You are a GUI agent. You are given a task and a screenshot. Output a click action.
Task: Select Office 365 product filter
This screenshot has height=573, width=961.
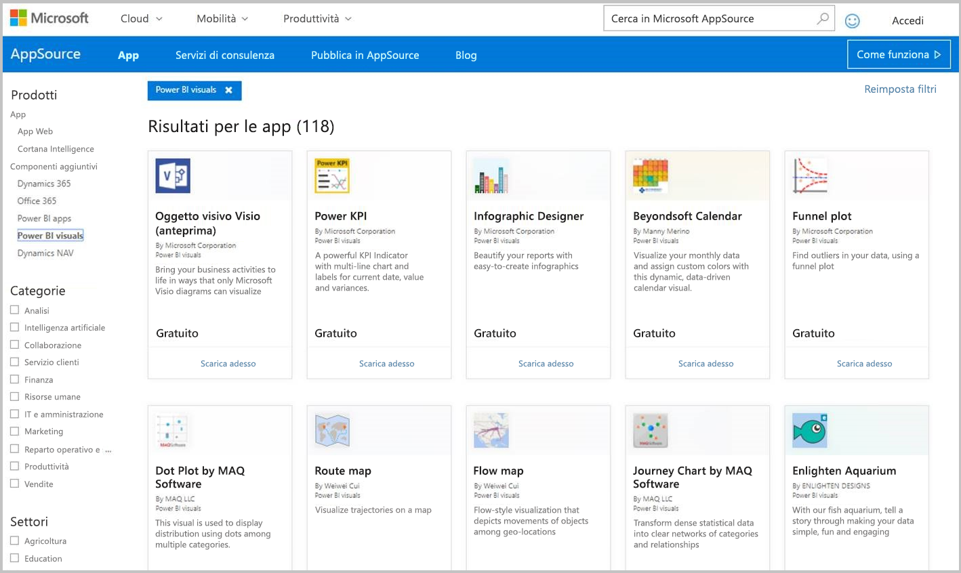37,200
